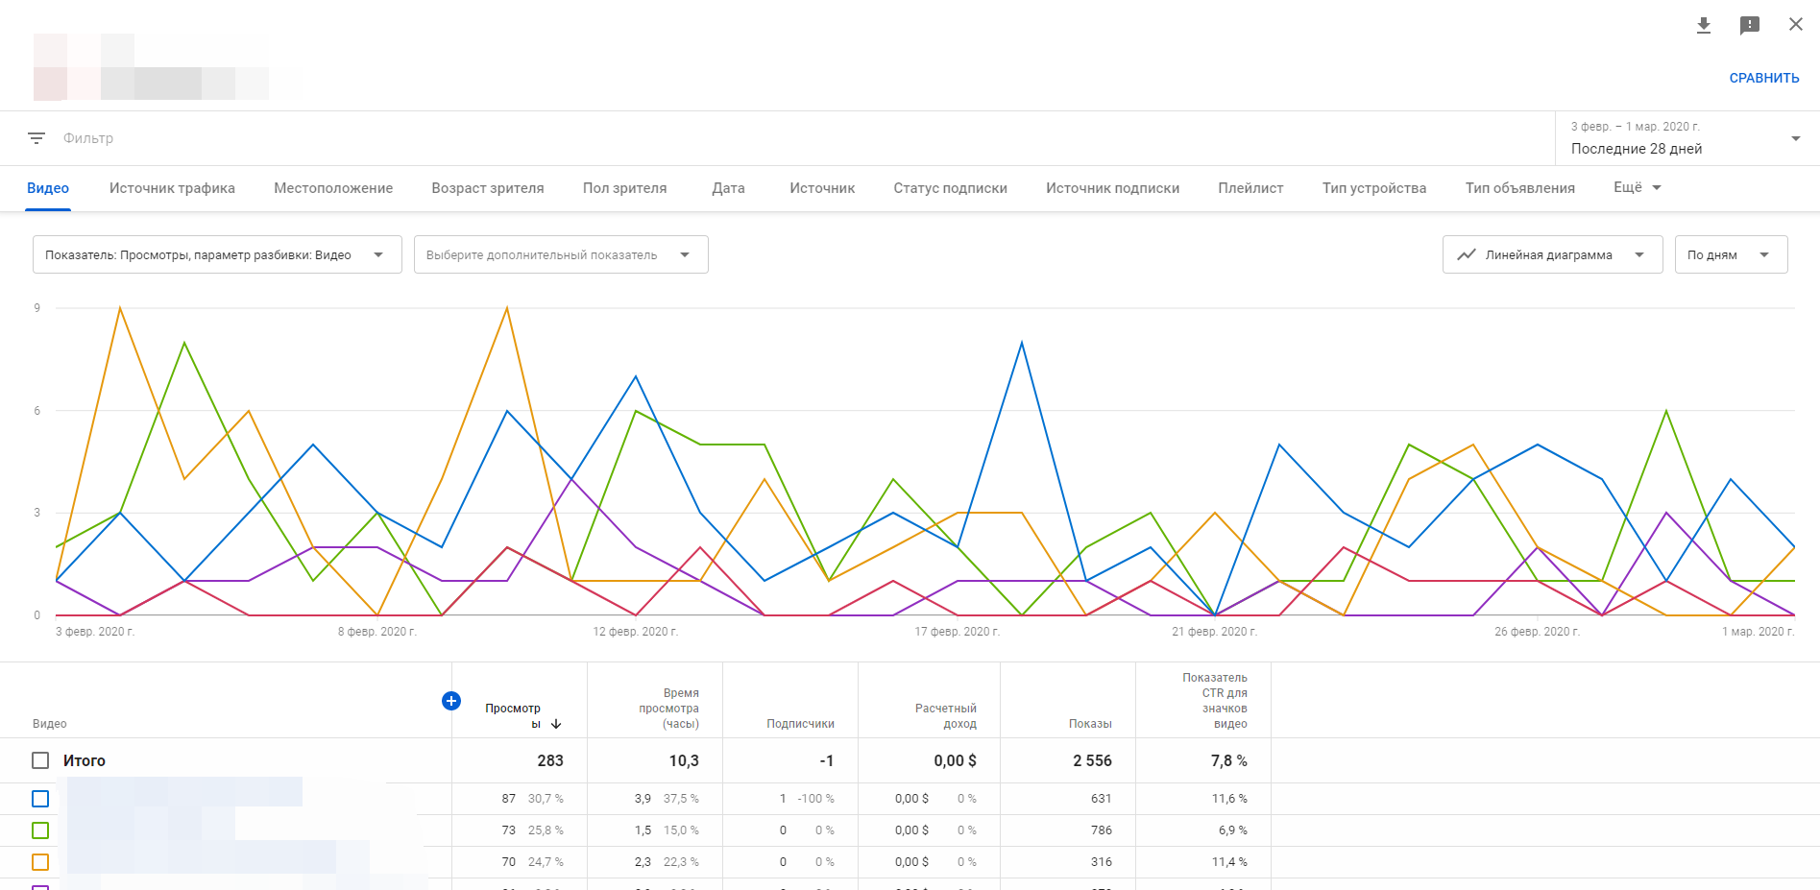This screenshot has height=890, width=1820.
Task: Expand the Ещё tabs menu
Action: (1637, 187)
